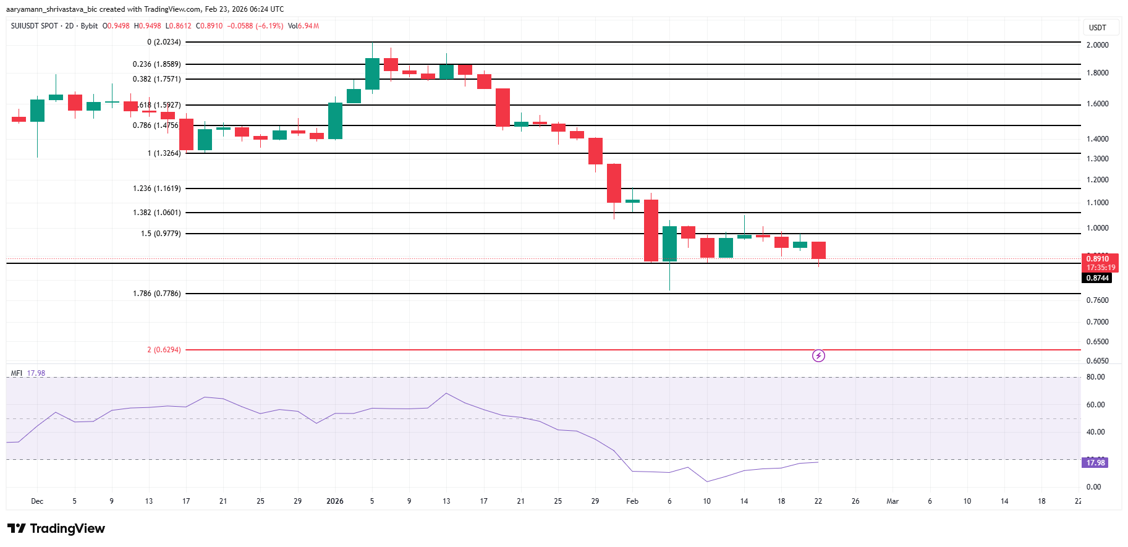Viewport: 1128px width, 547px height.
Task: Click the 2026 label on time axis
Action: (334, 501)
